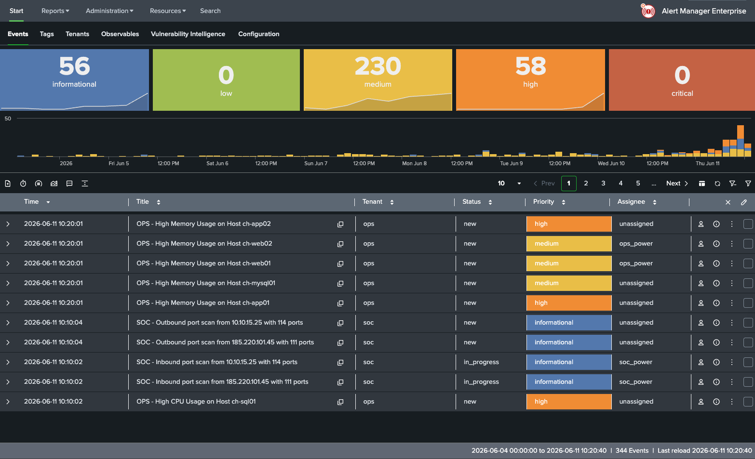
Task: Select checkbox for High CPU Usage ch-sql01
Action: (748, 402)
